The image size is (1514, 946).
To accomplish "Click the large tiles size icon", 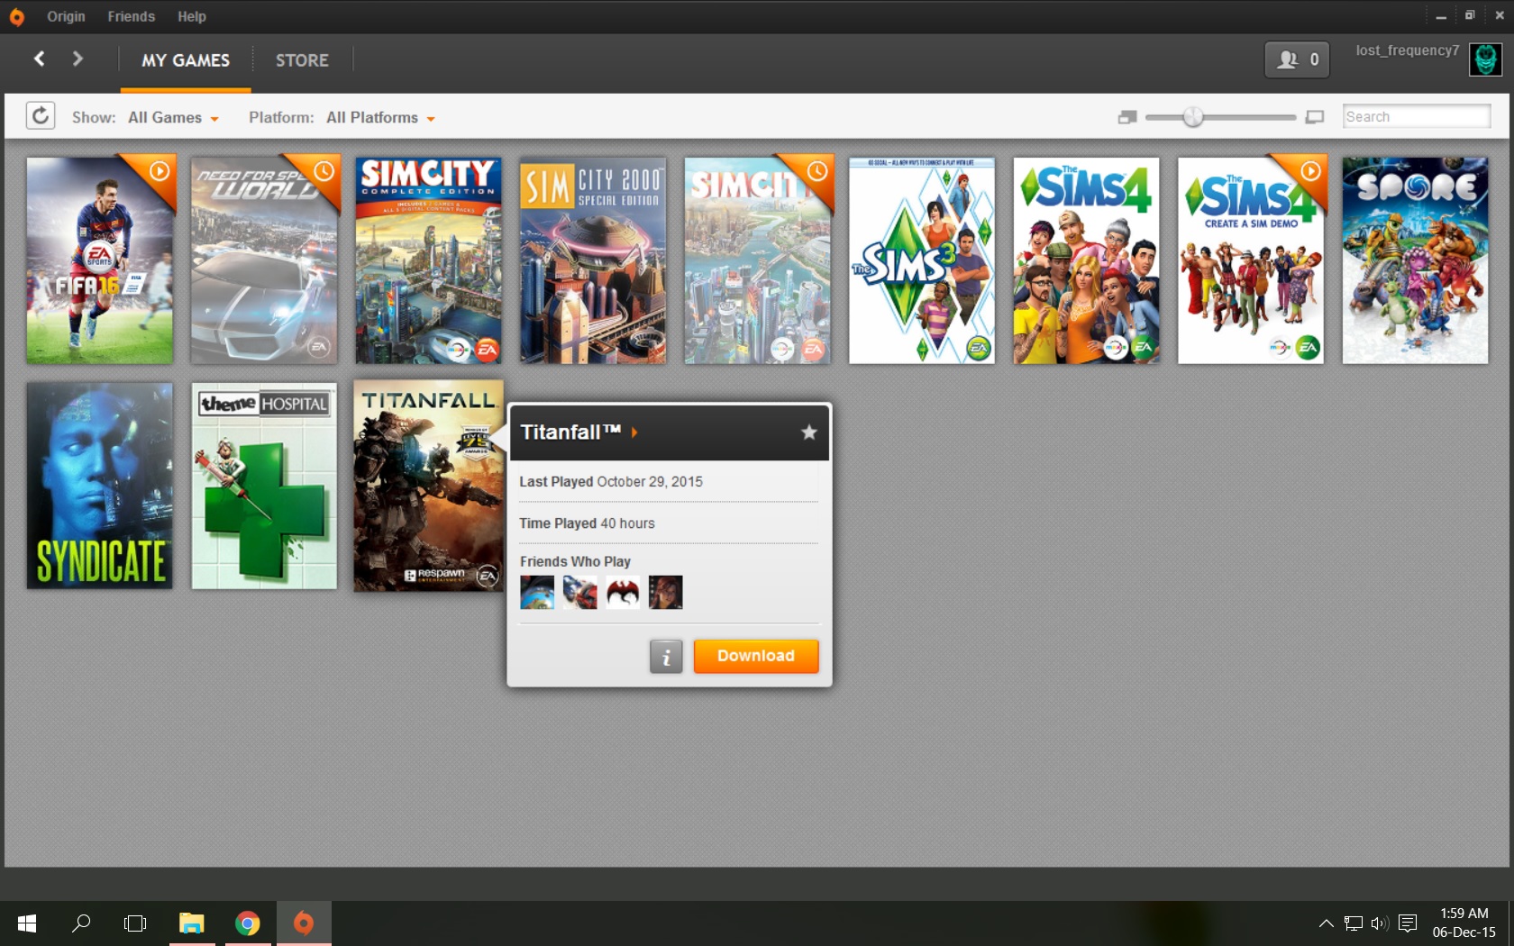I will tap(1315, 117).
